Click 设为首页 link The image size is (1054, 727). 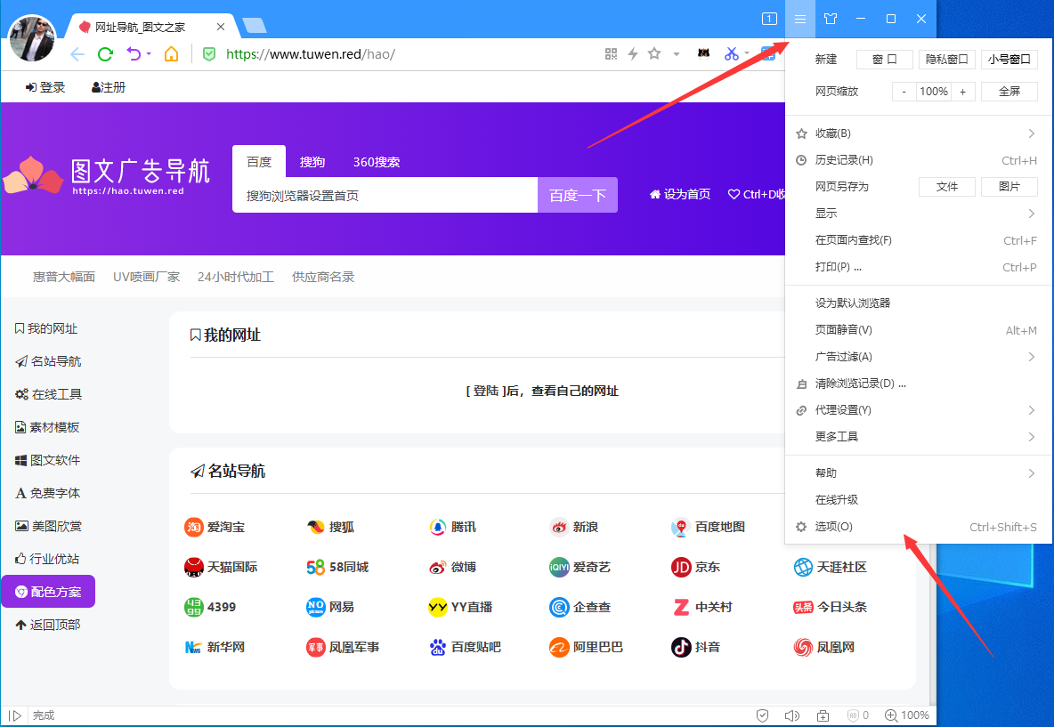(x=679, y=194)
